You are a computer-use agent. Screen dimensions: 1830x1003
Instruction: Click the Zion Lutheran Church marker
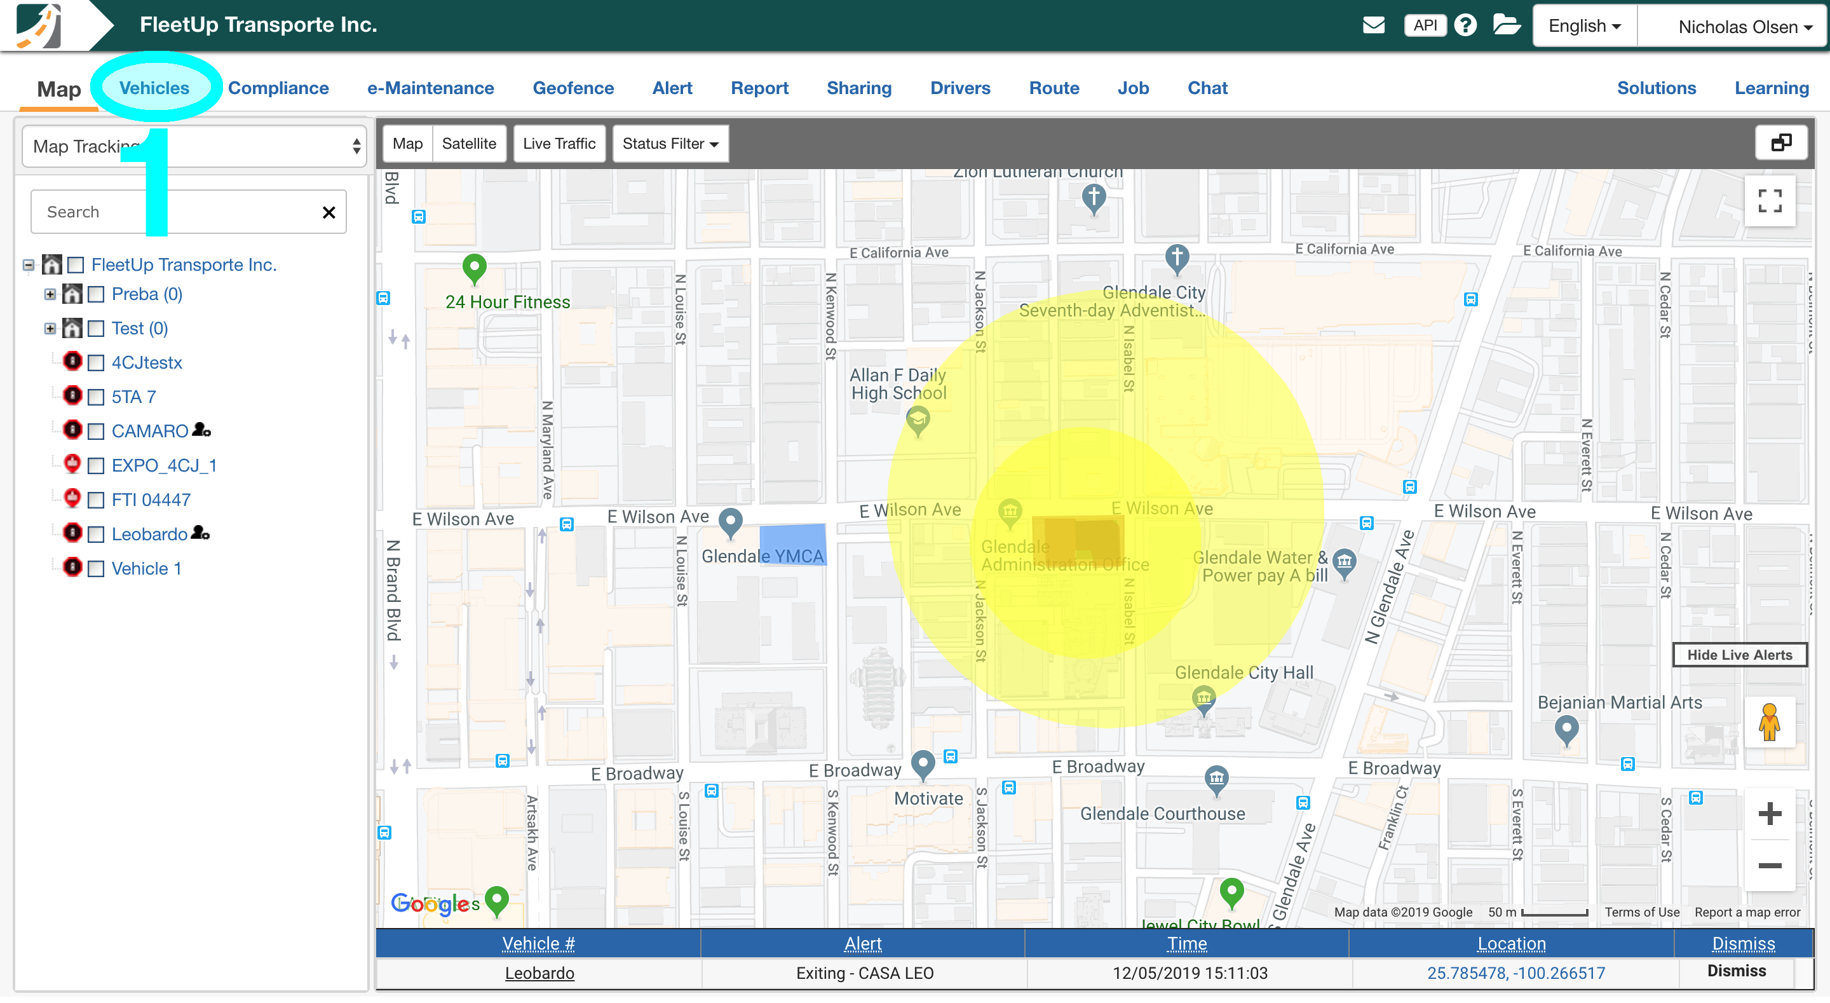1094,199
